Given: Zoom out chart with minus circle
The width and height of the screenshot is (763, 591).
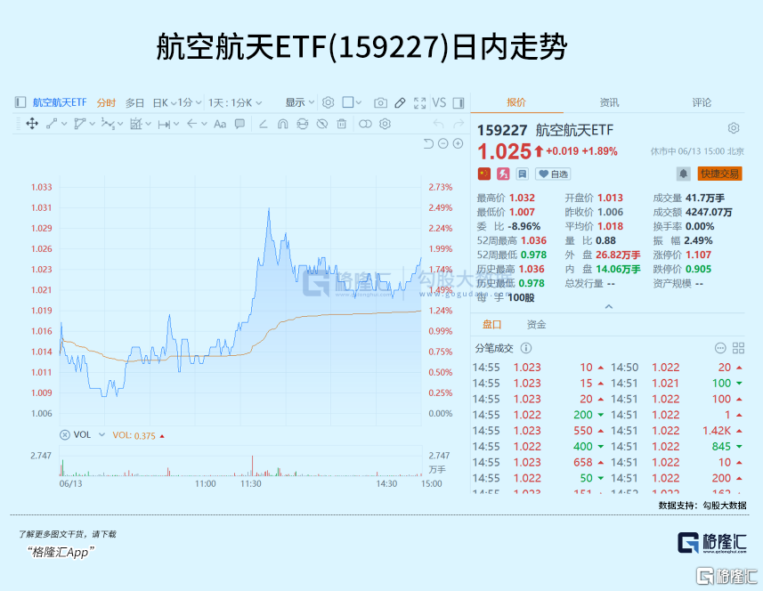Looking at the screenshot, I should 442,143.
